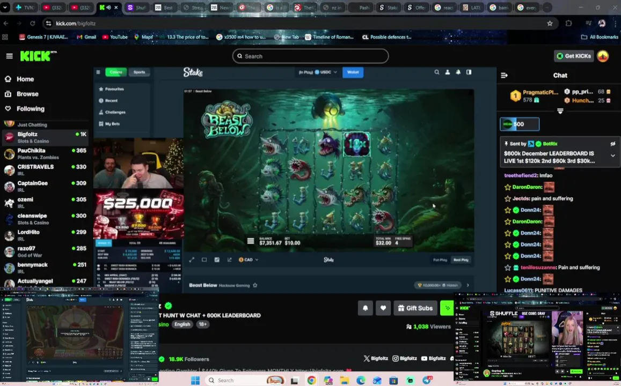Image resolution: width=621 pixels, height=386 pixels.
Task: Click PragmaticPl top gifter entry
Action: point(535,96)
